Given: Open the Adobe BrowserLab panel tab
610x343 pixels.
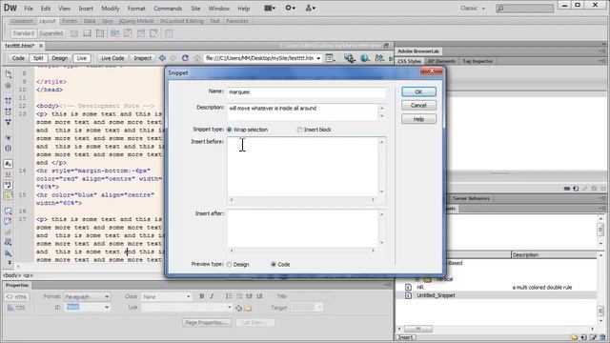Looking at the screenshot, I should click(418, 51).
